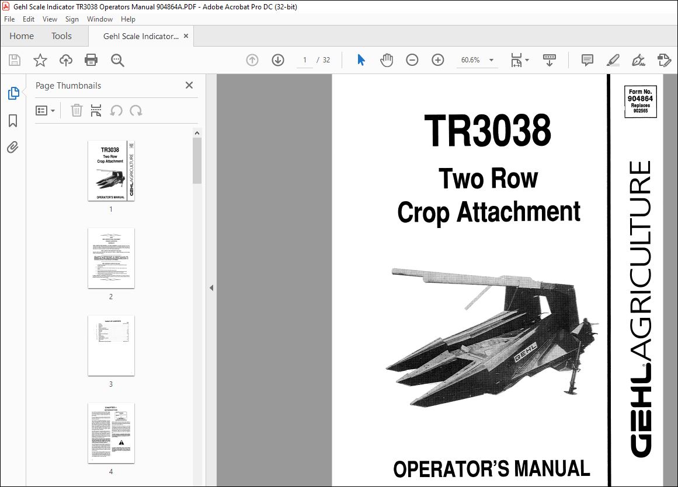Open the zoom percentage dropdown arrow

pos(491,60)
